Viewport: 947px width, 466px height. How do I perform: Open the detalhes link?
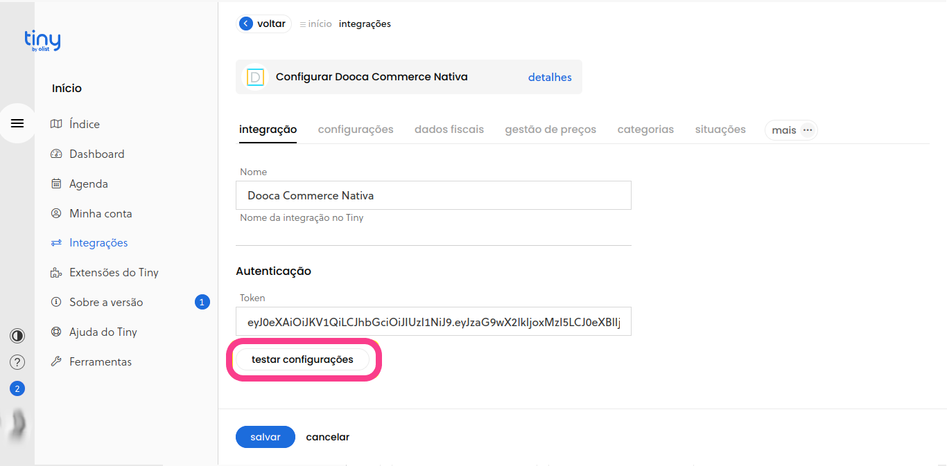(x=550, y=78)
